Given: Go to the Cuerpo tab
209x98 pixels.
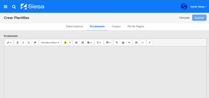Looking at the screenshot, I should [116, 26].
